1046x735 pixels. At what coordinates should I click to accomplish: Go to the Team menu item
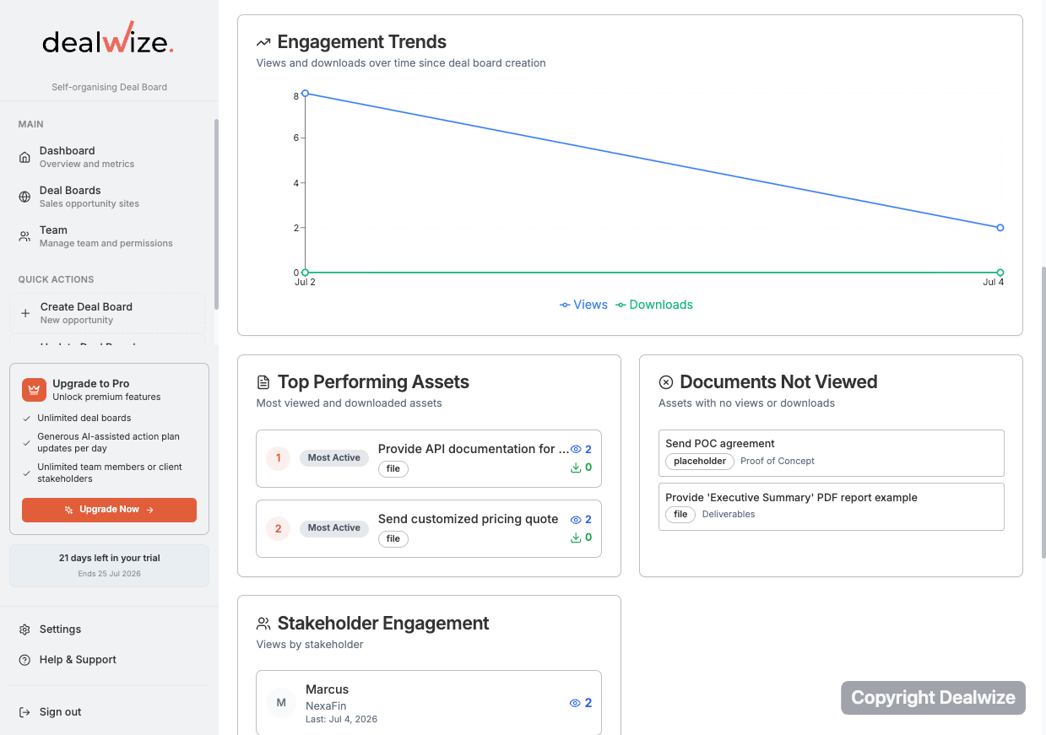[109, 236]
